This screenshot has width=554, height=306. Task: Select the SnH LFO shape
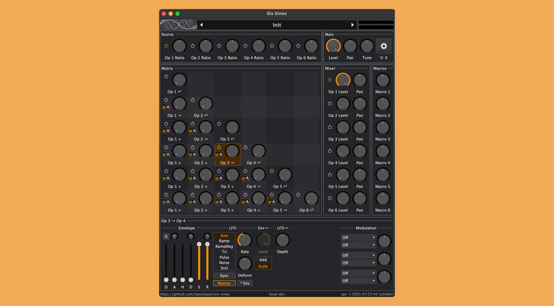(224, 268)
